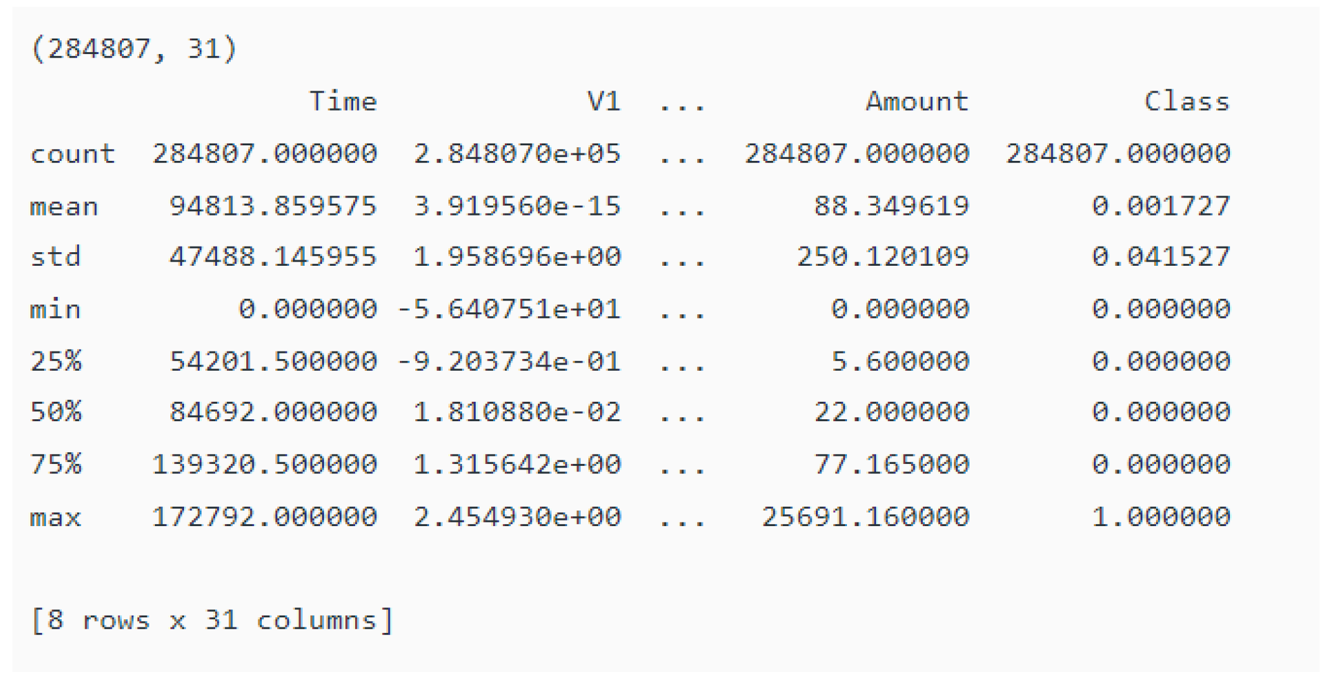Click the Class column header
The height and width of the screenshot is (677, 1332).
(x=1186, y=101)
